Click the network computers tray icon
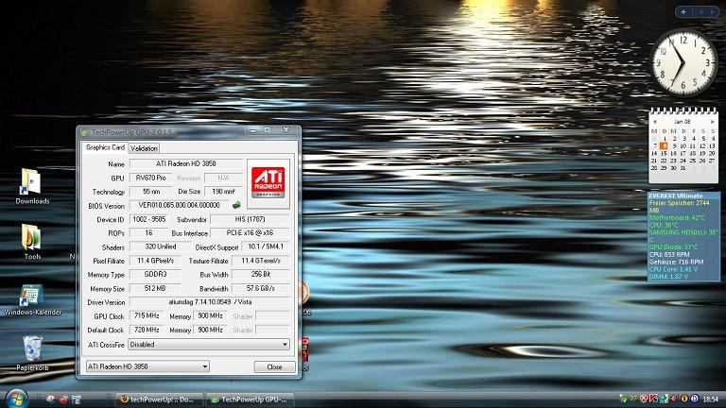Viewport: 726px width, 408px height. (664, 399)
